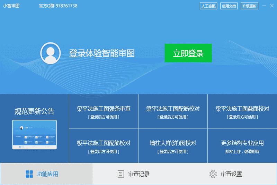Close the 小智审图 window
Image resolution: width=277 pixels, height=185 pixels.
pos(272,6)
